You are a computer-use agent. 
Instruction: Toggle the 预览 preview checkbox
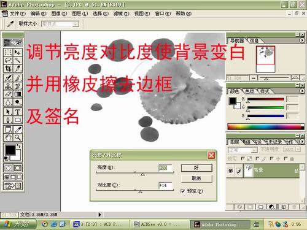[183, 191]
